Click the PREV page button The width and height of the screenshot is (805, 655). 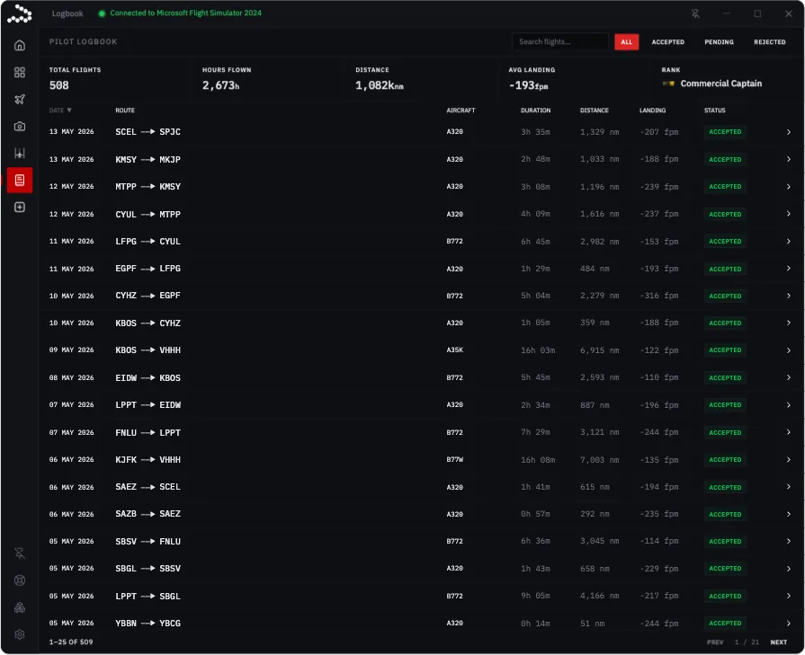click(715, 642)
